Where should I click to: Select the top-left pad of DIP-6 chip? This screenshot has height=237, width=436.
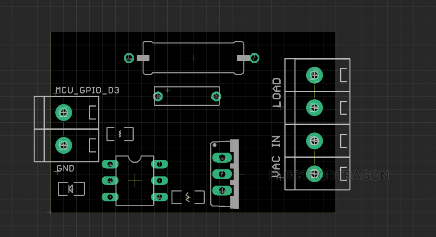pos(110,164)
